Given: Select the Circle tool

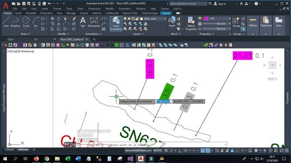Looking at the screenshot, I should 26,22.
